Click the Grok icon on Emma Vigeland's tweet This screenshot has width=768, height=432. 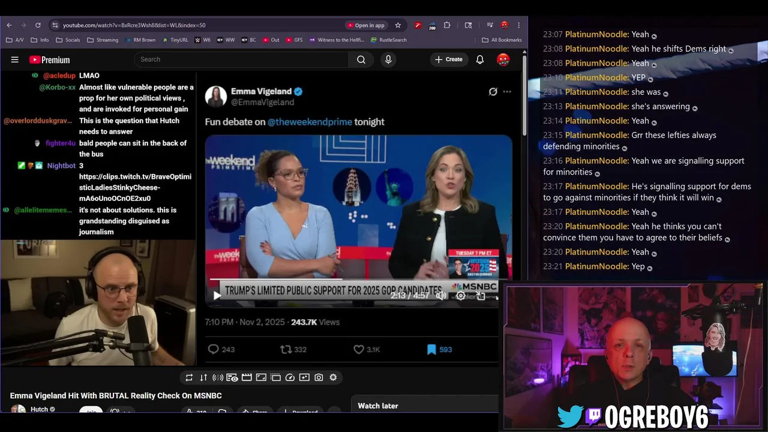(493, 92)
